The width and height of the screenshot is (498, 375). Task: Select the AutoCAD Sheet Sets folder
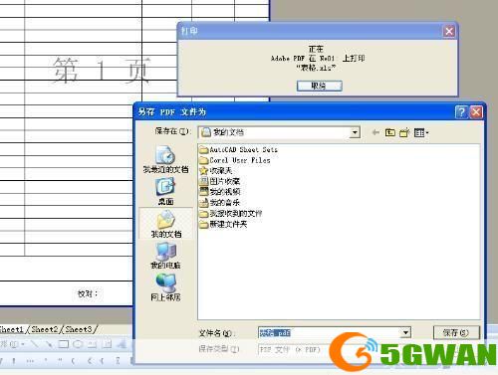[x=238, y=150]
